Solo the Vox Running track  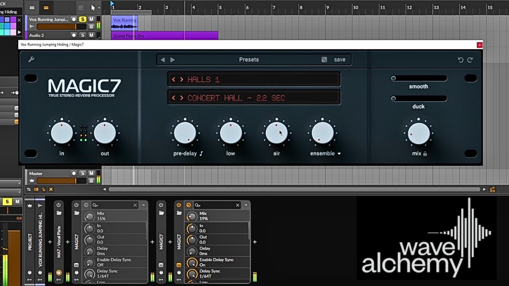pos(82,19)
